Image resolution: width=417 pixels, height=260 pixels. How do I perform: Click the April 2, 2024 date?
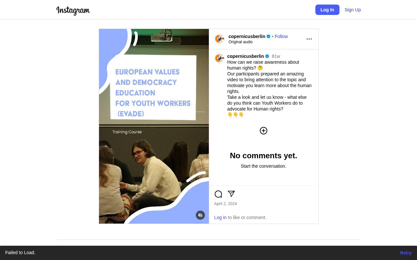225,204
